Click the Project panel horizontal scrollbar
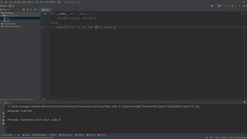Viewport: 247px width, 139px height. point(17,100)
